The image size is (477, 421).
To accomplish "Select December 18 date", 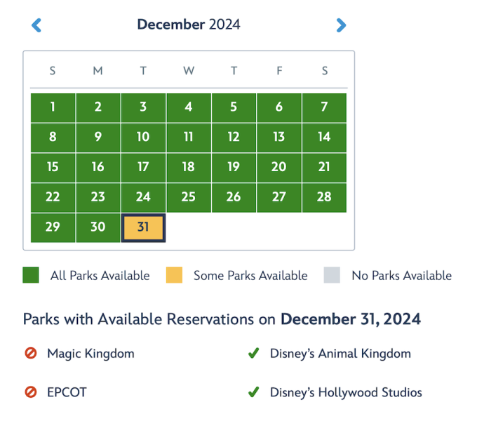I will pyautogui.click(x=188, y=167).
